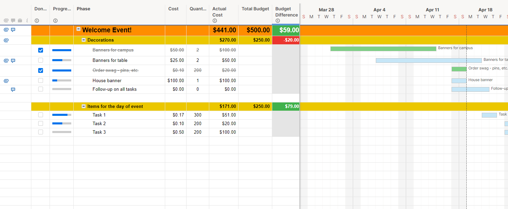Uncheck Done for Banners for campus
508x209 pixels.
(x=41, y=50)
